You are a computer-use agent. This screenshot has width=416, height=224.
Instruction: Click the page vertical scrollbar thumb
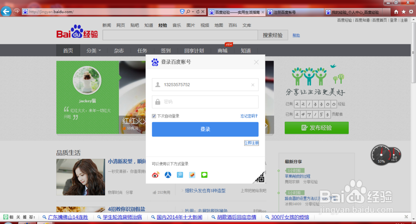[414, 52]
